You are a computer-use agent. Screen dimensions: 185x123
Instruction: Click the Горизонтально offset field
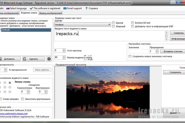pyautogui.click(x=24, y=92)
